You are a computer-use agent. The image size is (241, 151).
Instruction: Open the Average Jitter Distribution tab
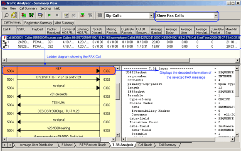click(37, 145)
